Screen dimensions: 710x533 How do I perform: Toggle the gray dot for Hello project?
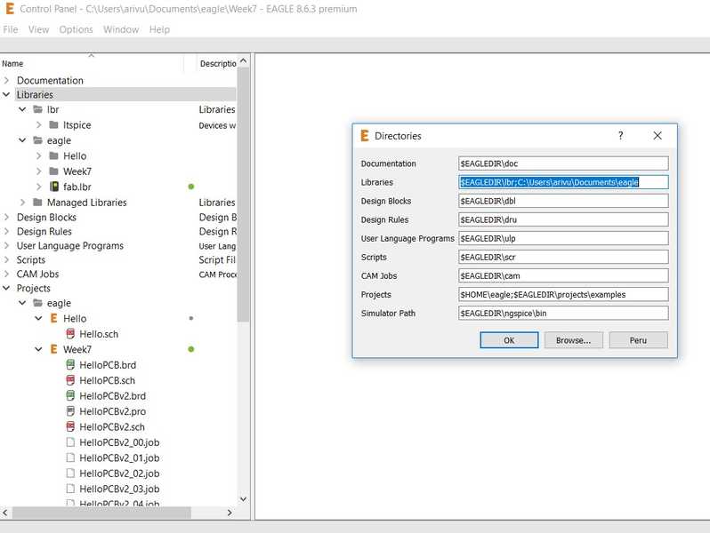pyautogui.click(x=191, y=318)
